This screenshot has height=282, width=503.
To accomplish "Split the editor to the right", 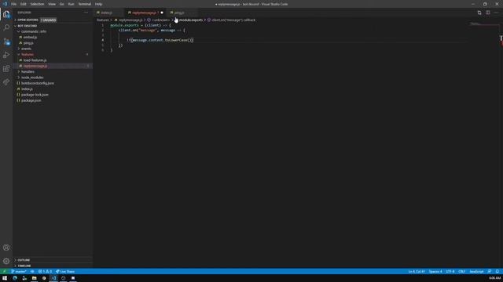I will pos(487,13).
